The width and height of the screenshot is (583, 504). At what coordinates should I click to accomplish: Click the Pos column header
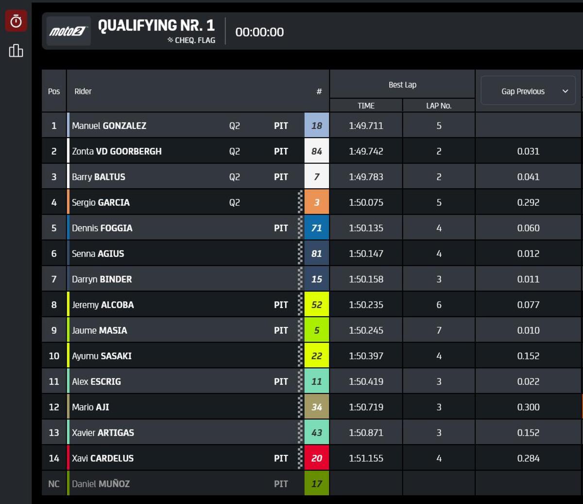click(54, 91)
